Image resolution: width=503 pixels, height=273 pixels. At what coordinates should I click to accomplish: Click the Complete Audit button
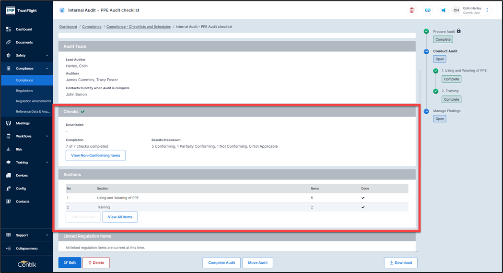click(x=221, y=262)
